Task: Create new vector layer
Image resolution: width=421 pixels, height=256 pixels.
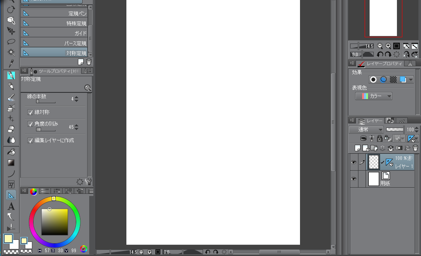Action: click(x=366, y=148)
